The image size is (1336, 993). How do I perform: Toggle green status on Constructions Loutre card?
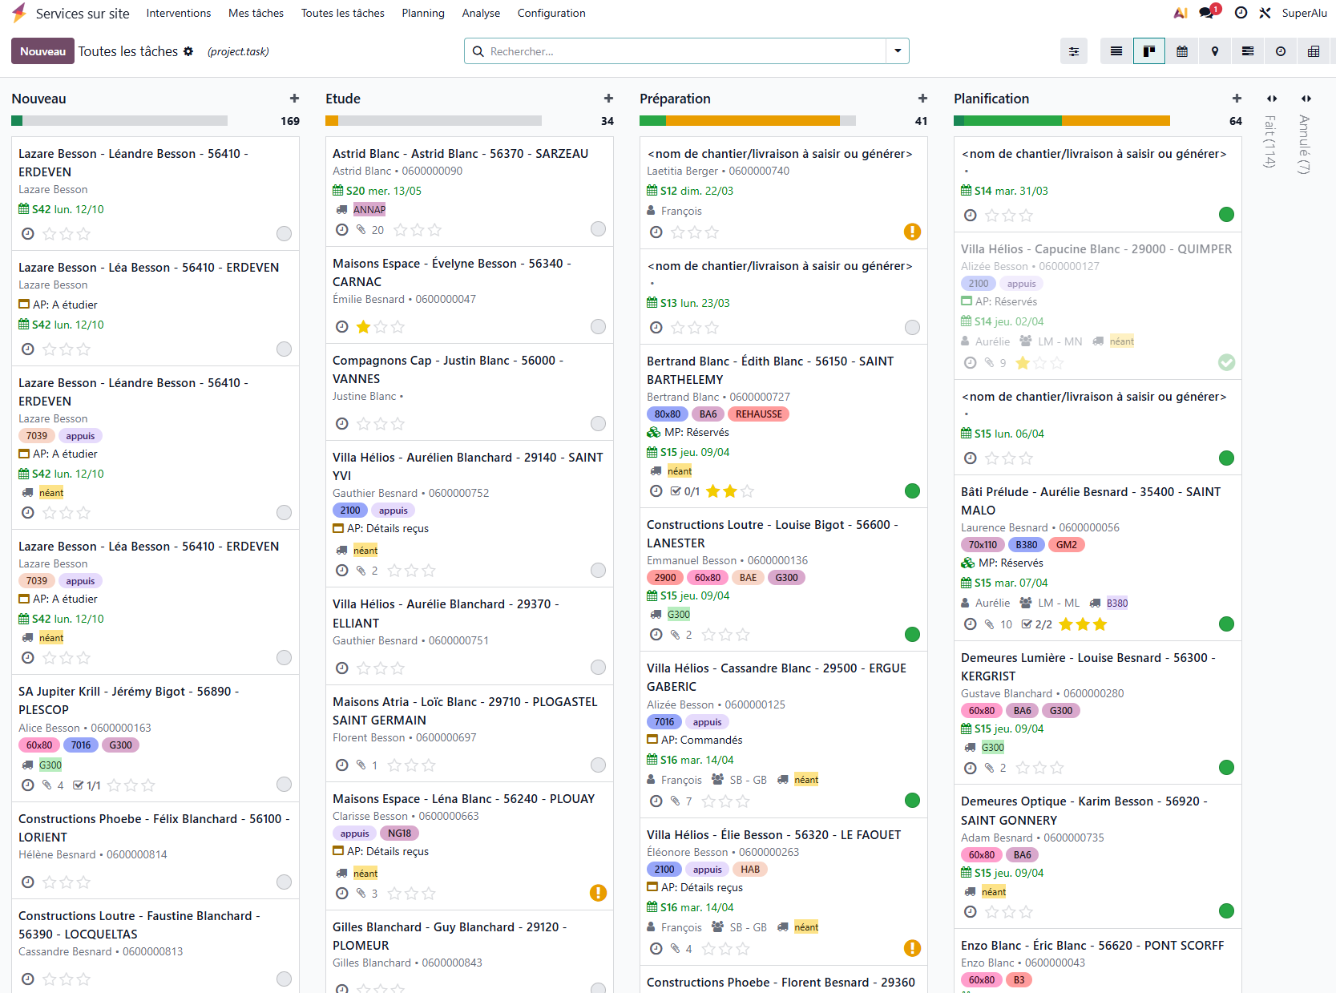[x=912, y=634]
